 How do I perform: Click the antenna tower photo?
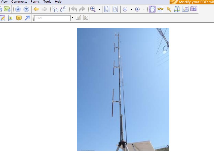[123, 89]
